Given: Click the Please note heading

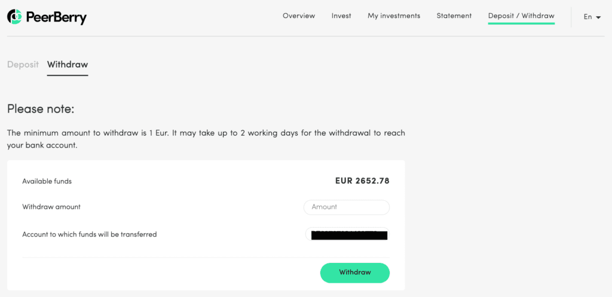Looking at the screenshot, I should coord(41,109).
